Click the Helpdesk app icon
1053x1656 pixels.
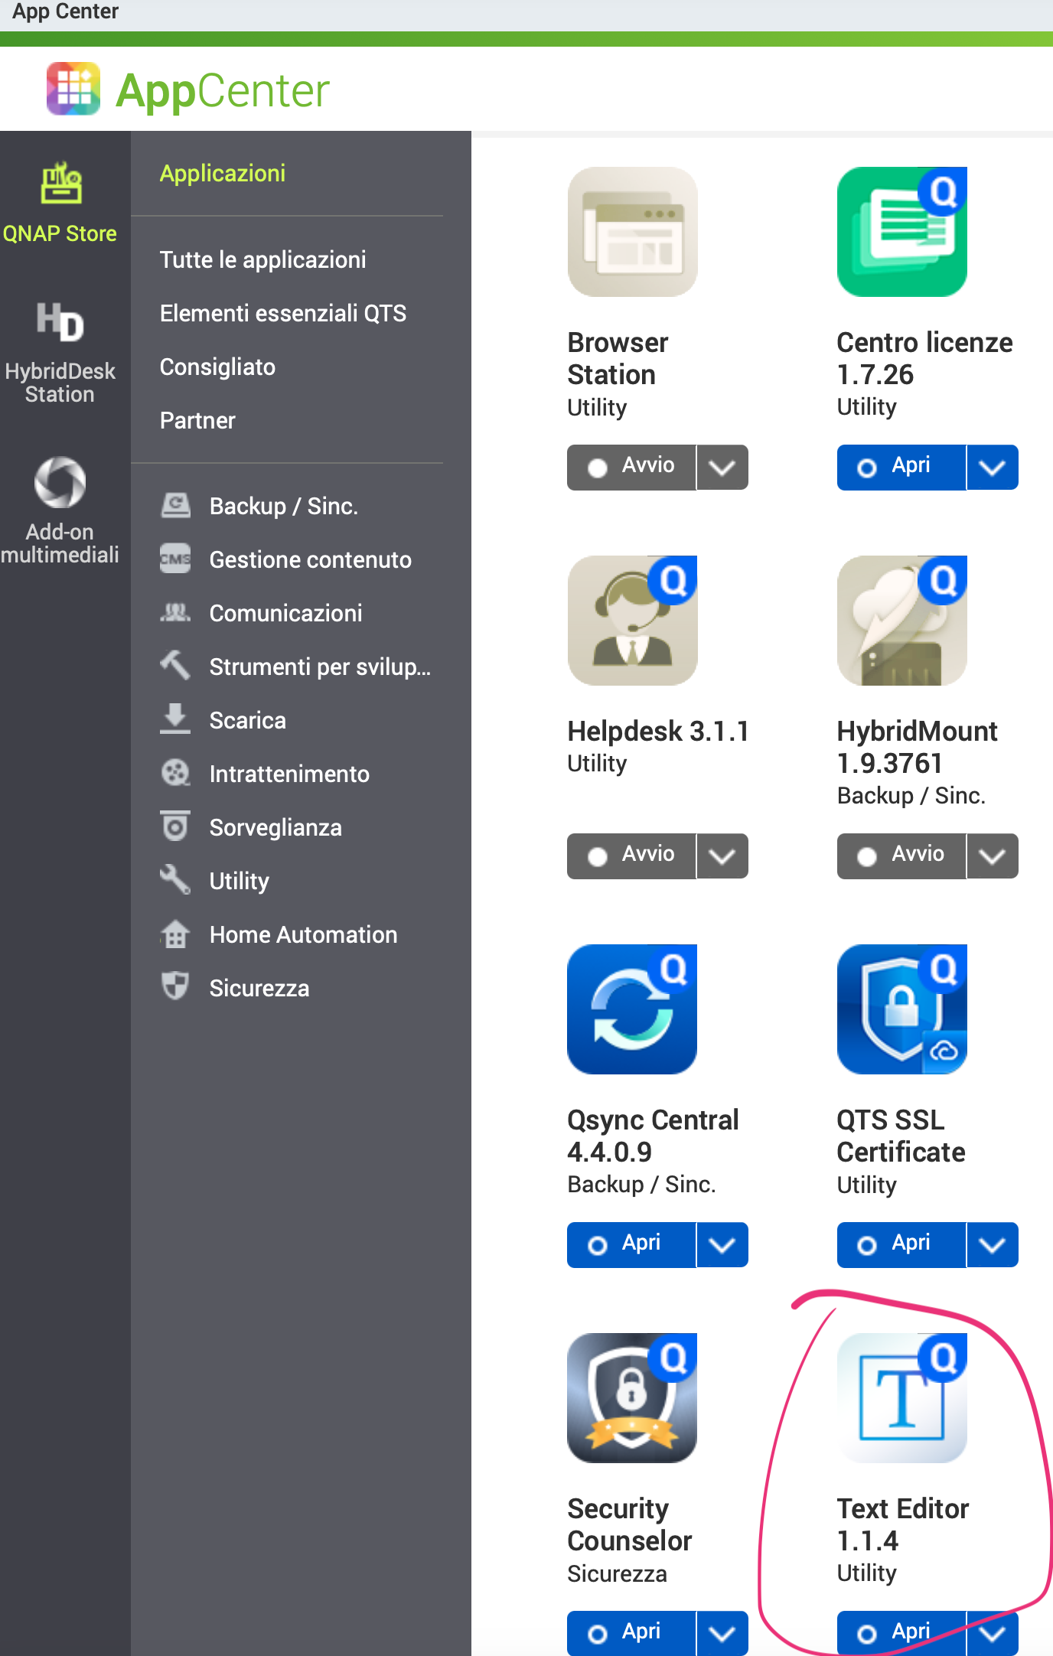click(x=632, y=621)
